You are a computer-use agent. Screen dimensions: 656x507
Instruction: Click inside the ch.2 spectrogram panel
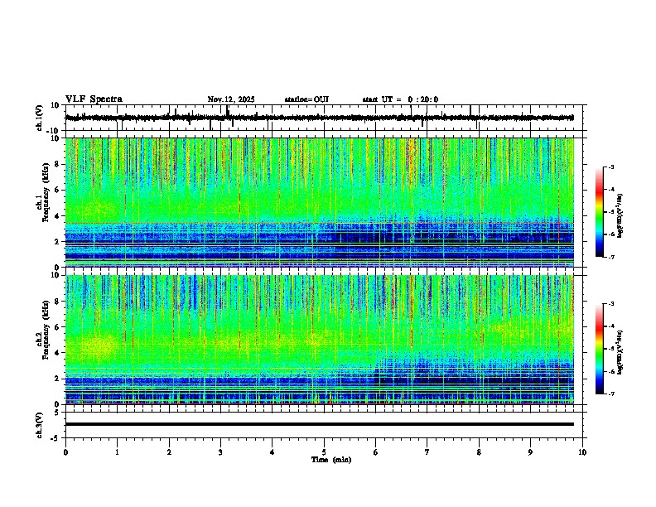(320, 340)
